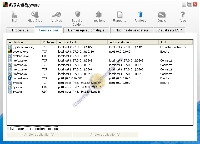The height and width of the screenshot is (144, 200).
Task: Sort by the Protocole column header
Action: (49, 42)
